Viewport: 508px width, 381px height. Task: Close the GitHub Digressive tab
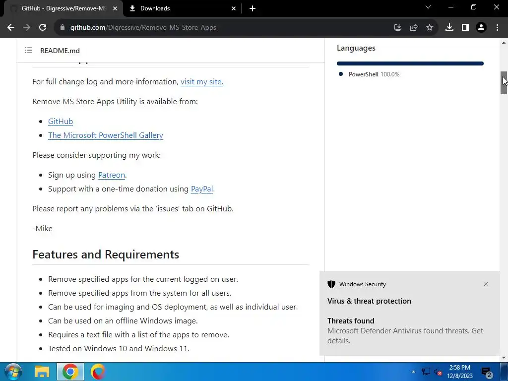(115, 8)
